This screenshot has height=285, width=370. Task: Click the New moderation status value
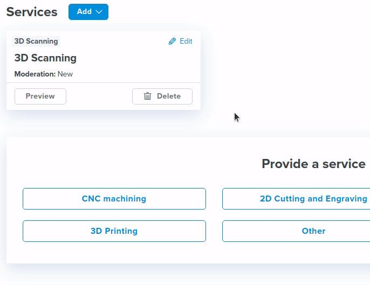point(65,74)
